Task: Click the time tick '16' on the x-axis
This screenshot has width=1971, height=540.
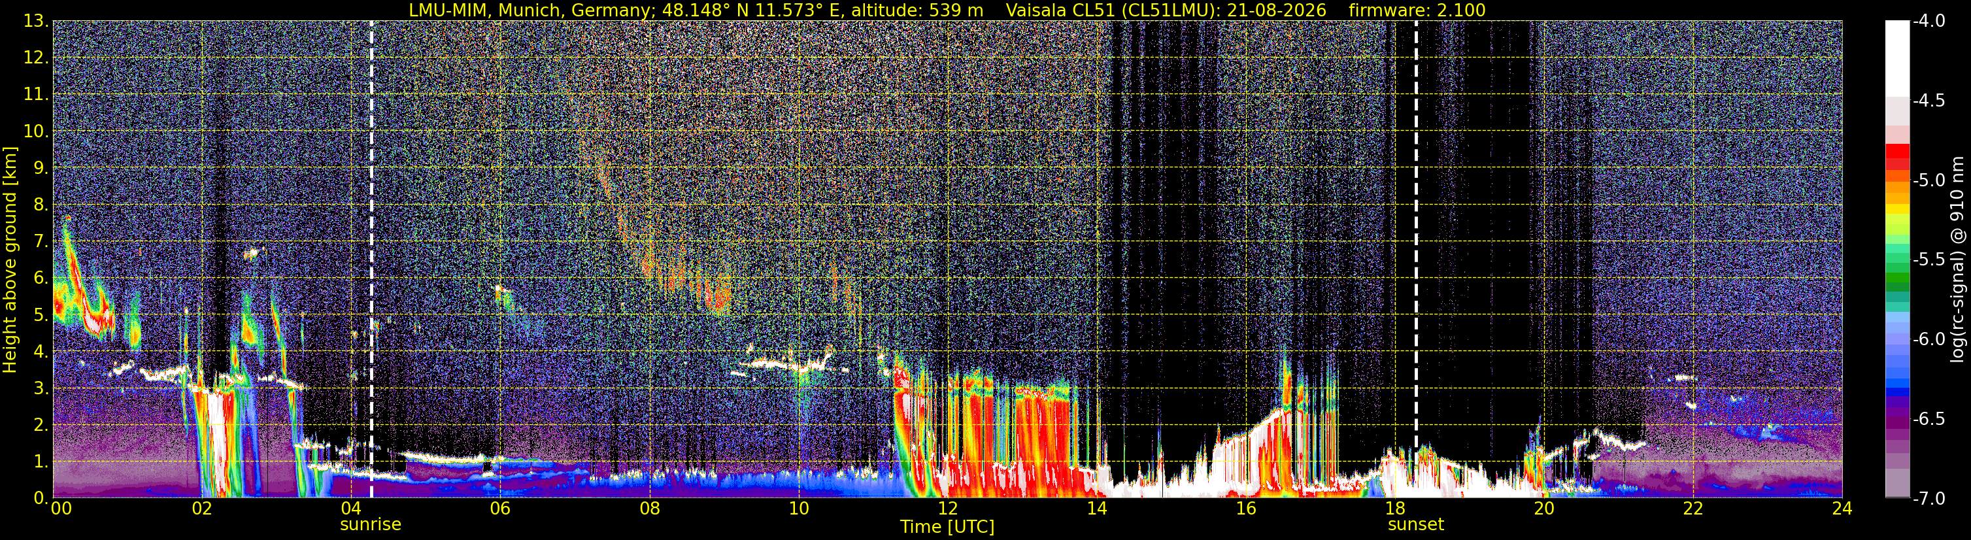Action: 1245,508
